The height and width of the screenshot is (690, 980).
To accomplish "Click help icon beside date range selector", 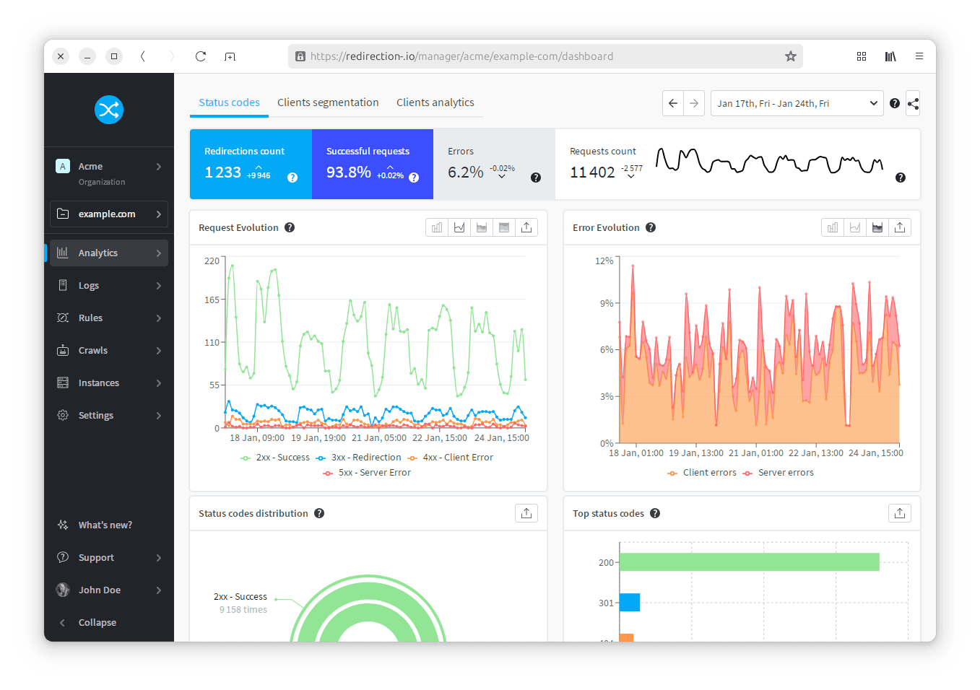I will (x=895, y=103).
